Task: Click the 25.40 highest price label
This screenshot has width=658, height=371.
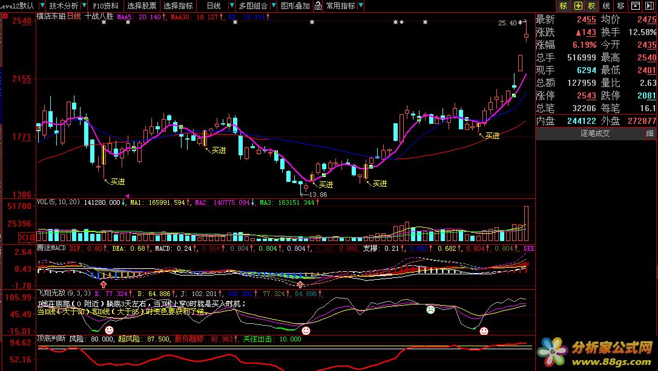Action: tap(507, 23)
